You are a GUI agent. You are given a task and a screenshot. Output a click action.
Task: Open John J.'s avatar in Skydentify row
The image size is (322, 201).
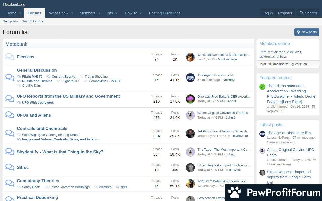190,152
